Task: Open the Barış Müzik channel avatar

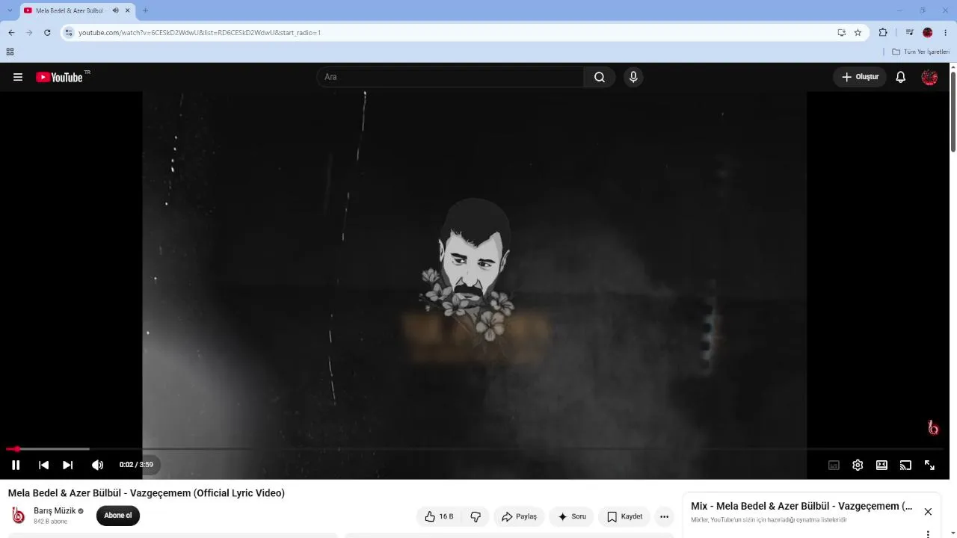Action: pyautogui.click(x=19, y=516)
